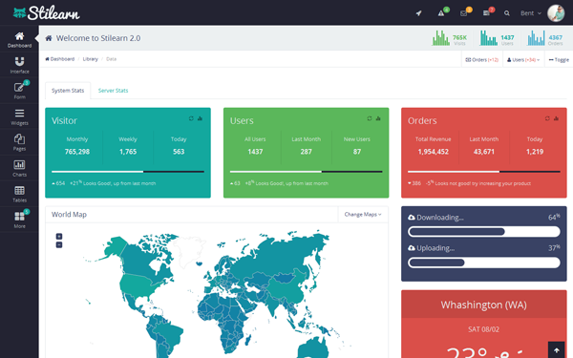This screenshot has width=573, height=358.
Task: Click the SAT 08/02 date text
Action: click(484, 329)
